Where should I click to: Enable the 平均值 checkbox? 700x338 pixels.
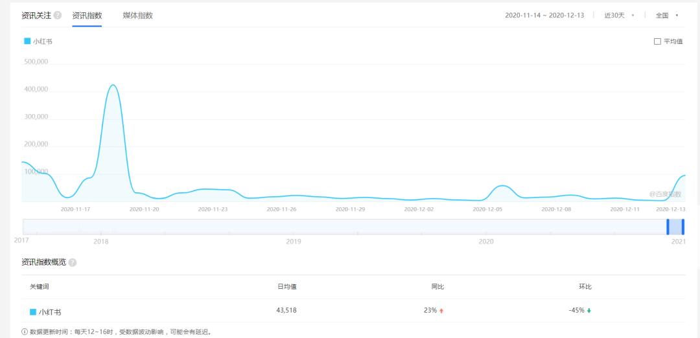(x=657, y=41)
